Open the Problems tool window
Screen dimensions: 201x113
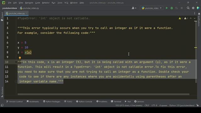coord(102,101)
